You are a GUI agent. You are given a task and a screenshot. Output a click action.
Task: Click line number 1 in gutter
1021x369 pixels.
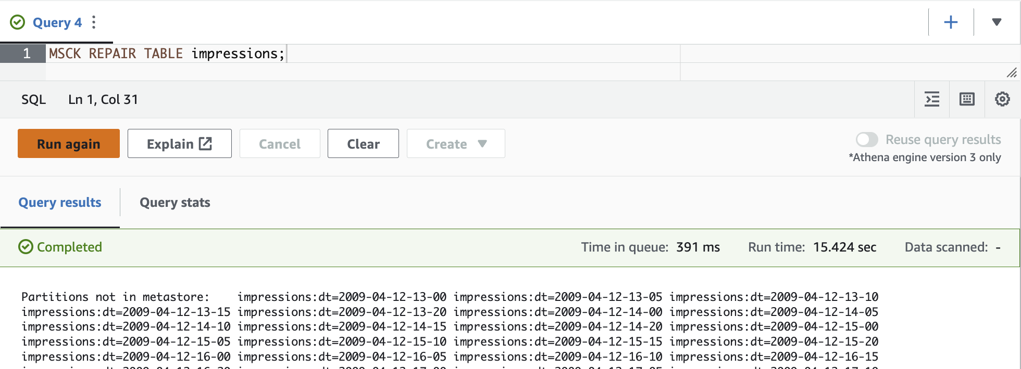(26, 54)
